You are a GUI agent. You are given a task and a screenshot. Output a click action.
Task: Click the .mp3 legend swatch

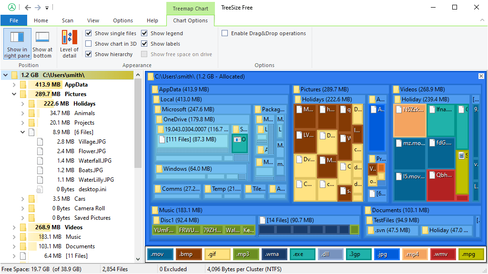[245, 254]
